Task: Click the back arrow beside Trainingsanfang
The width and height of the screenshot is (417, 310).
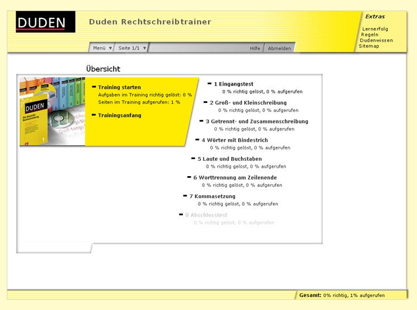Action: 94,115
